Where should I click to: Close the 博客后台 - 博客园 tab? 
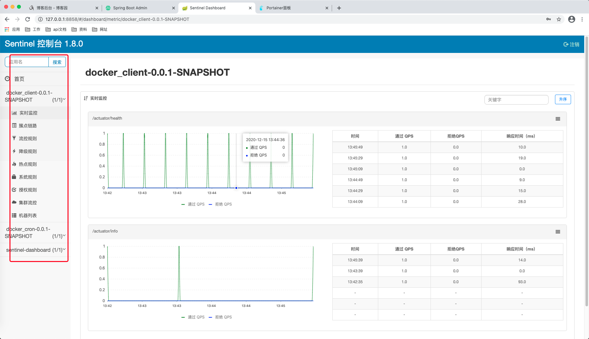(97, 8)
